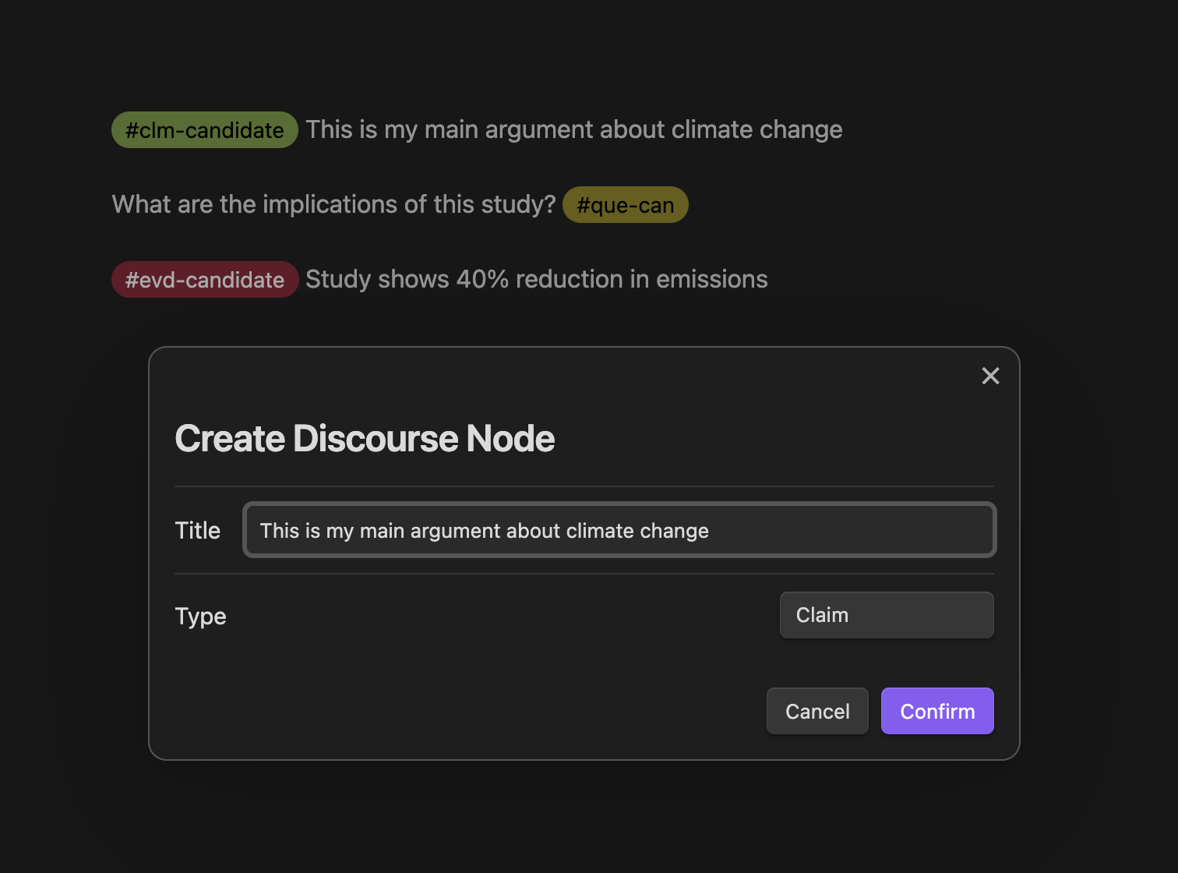The image size is (1178, 873).
Task: Select the green #clm-candidate tag pill
Action: 204,129
